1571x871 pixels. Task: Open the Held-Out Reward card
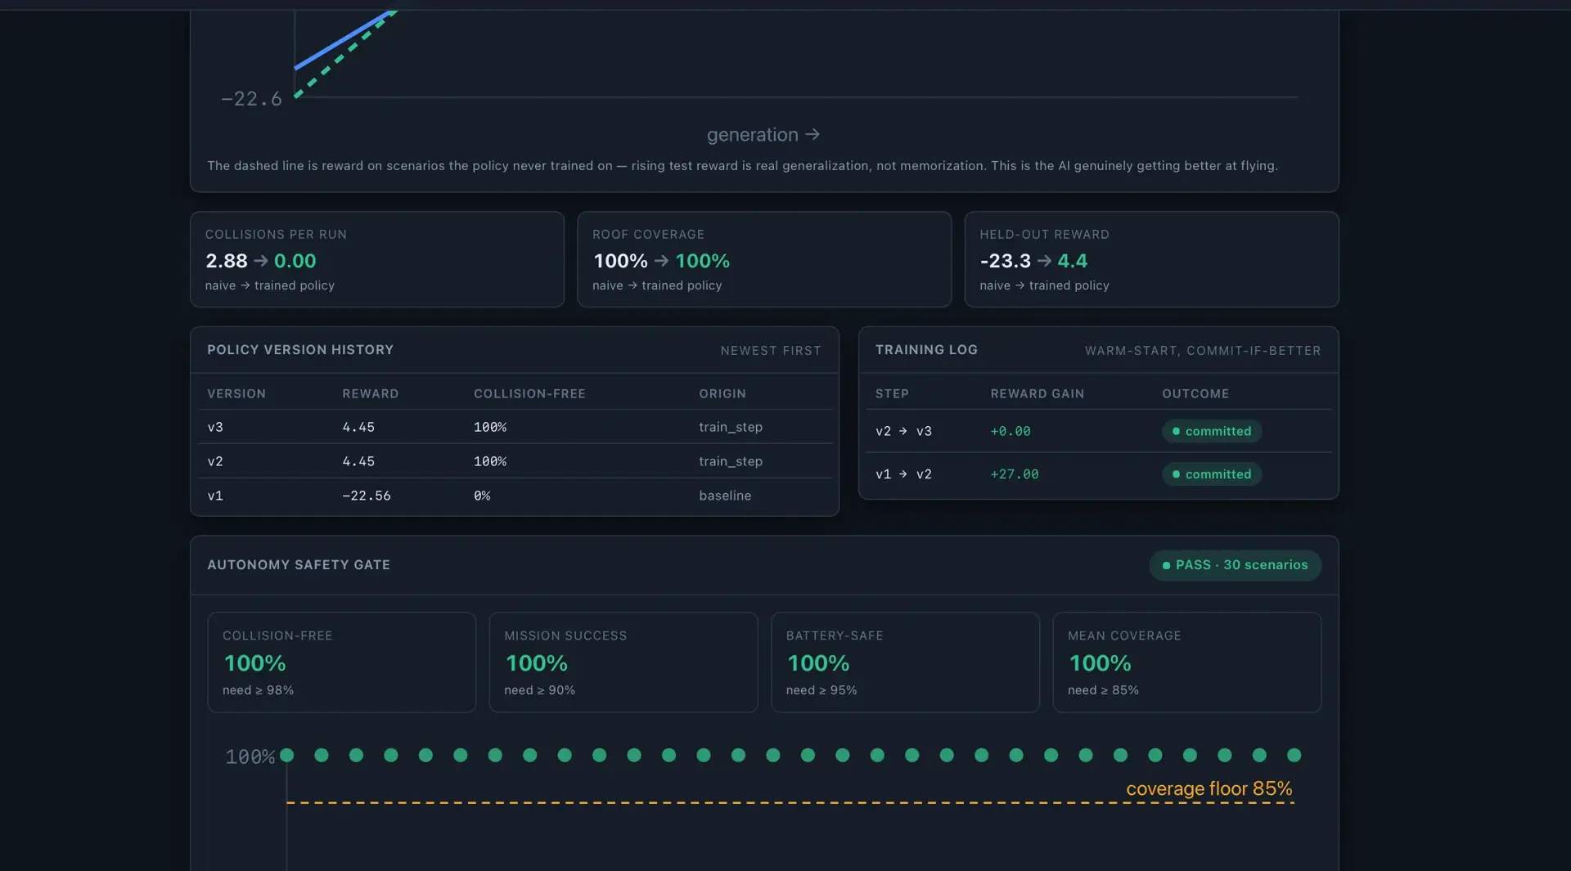[x=1151, y=259]
